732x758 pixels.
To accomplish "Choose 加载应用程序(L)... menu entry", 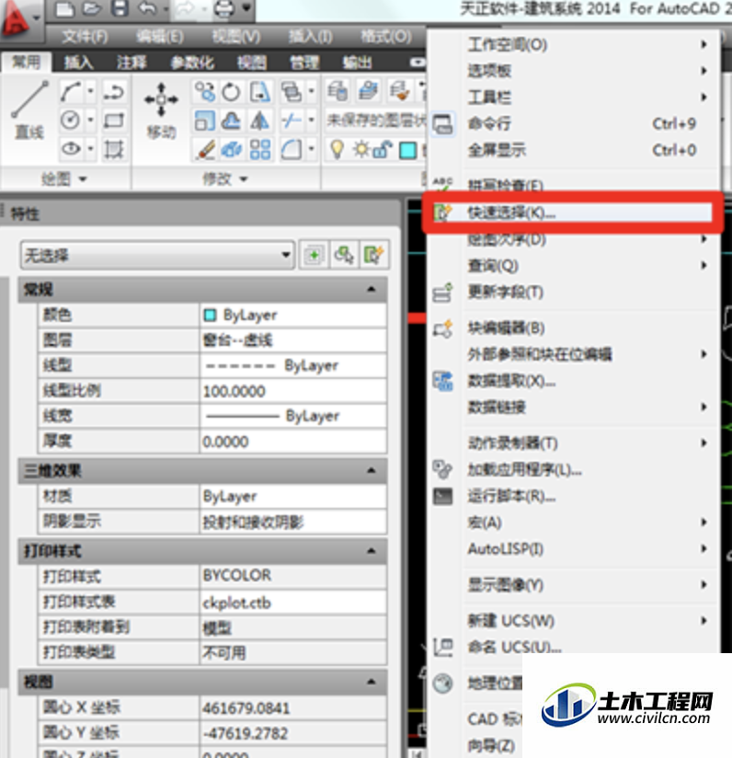I will click(572, 469).
